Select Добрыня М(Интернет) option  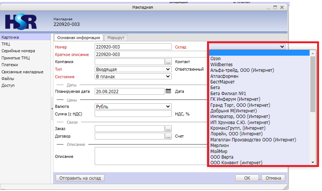[x=259, y=111]
